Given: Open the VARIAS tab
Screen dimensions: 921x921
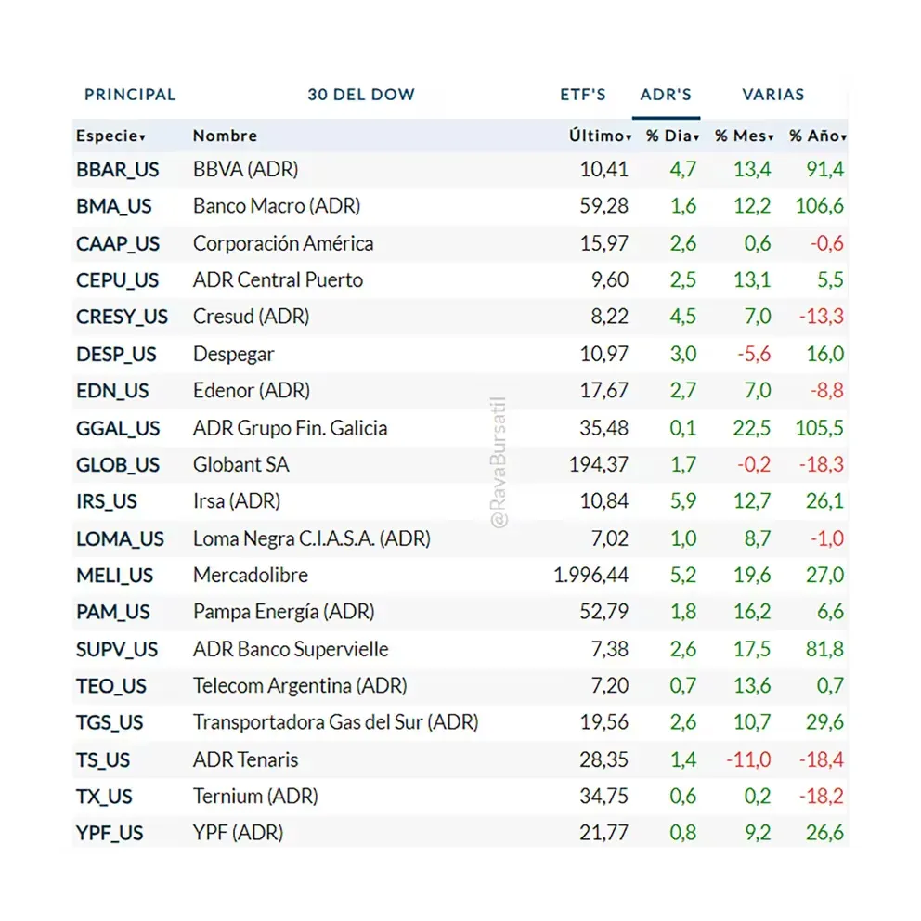Looking at the screenshot, I should [772, 95].
